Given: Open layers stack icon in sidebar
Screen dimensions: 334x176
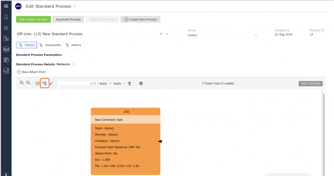Looking at the screenshot, I should tap(6, 49).
